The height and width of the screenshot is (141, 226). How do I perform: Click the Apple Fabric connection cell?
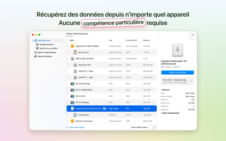click(x=131, y=59)
